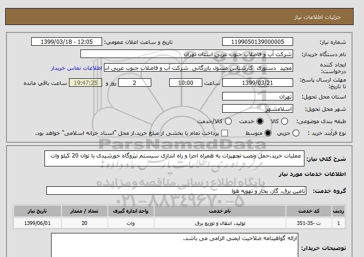Click the نام خدمت column header
364x257 pixels.
coord(220,211)
